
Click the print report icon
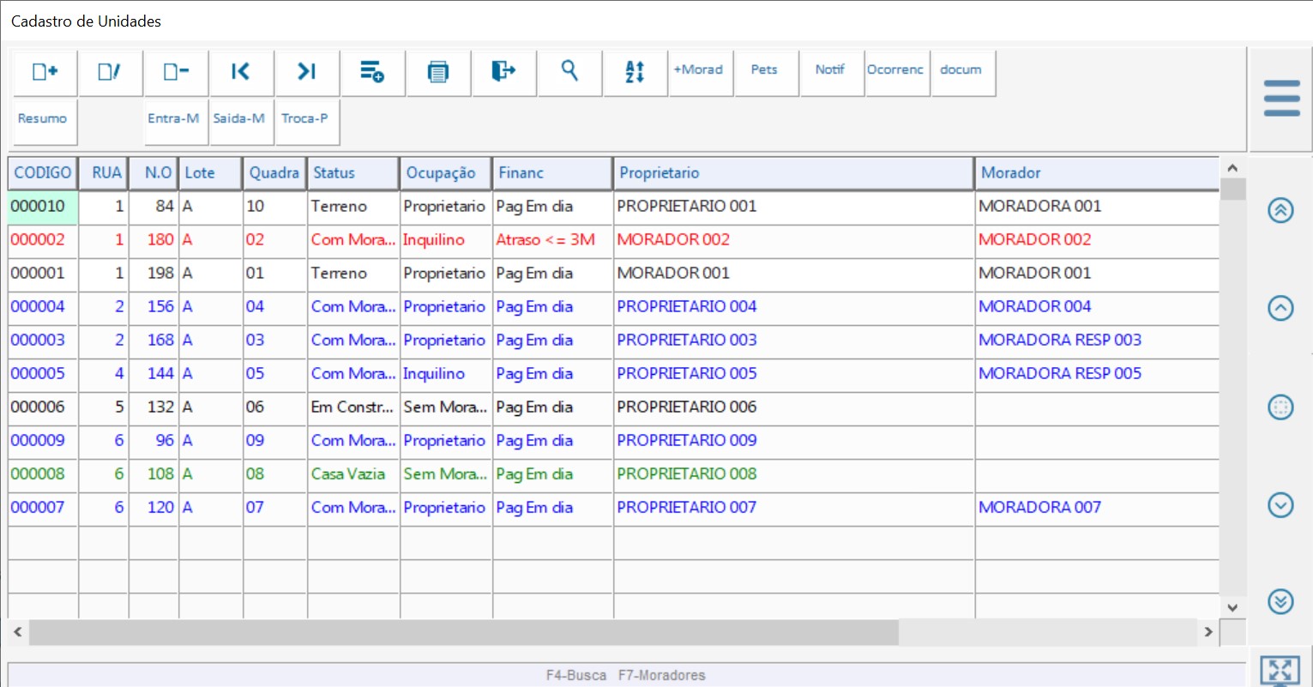[438, 72]
